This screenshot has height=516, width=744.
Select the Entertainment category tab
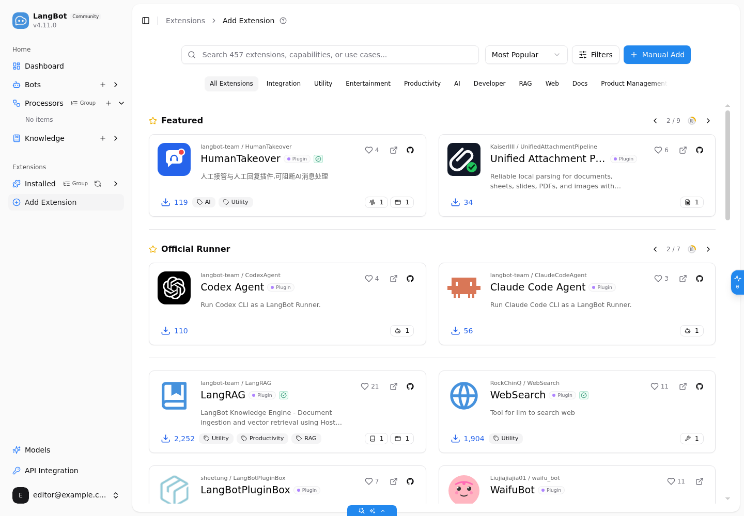click(368, 84)
